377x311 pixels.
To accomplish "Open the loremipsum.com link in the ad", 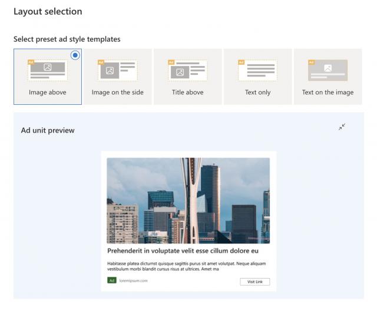I will coord(134,280).
